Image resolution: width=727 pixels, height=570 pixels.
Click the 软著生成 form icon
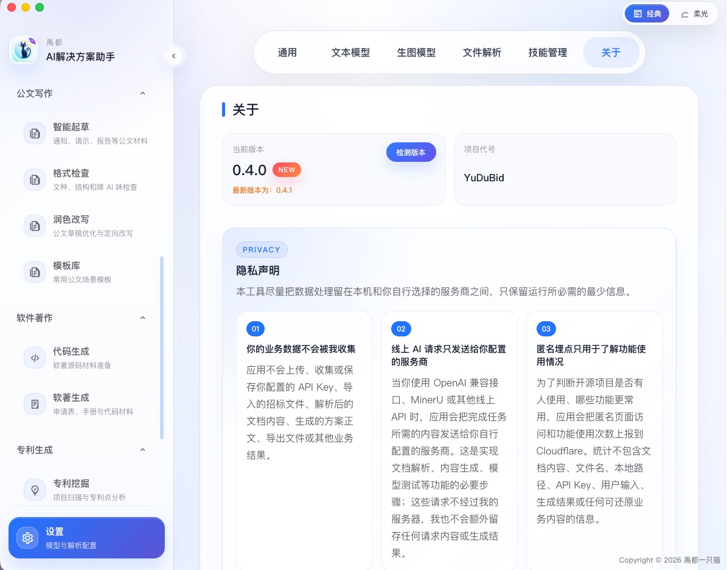click(35, 404)
